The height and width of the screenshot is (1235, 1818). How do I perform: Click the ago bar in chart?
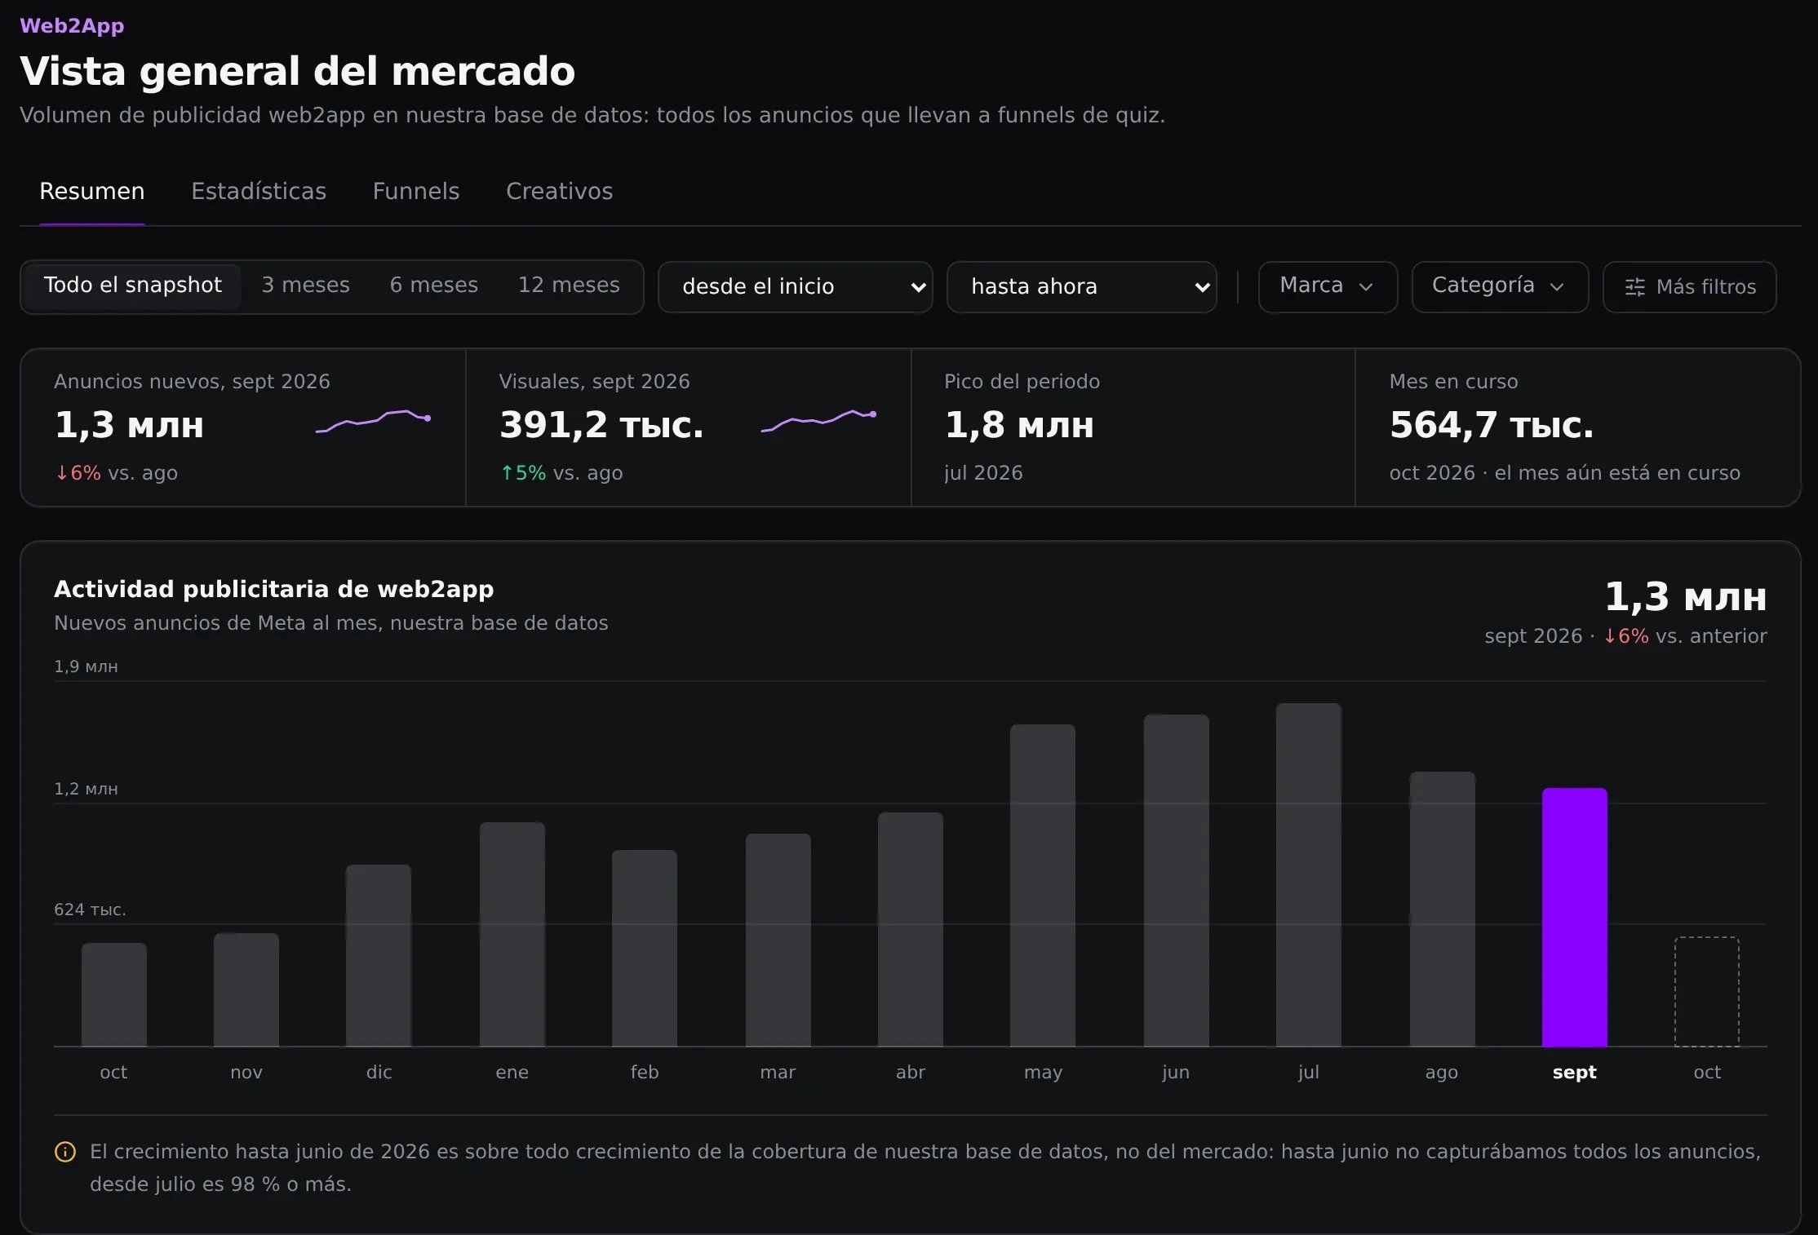coord(1442,909)
